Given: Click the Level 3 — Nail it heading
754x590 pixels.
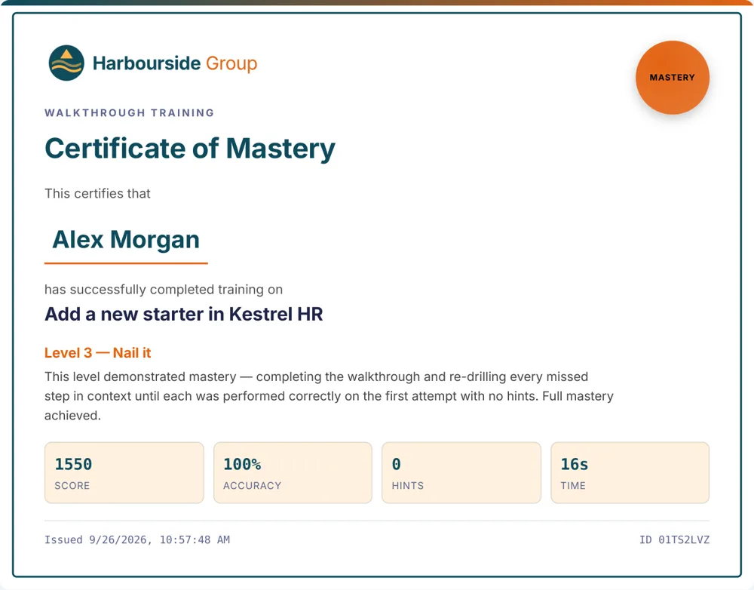Looking at the screenshot, I should point(97,353).
